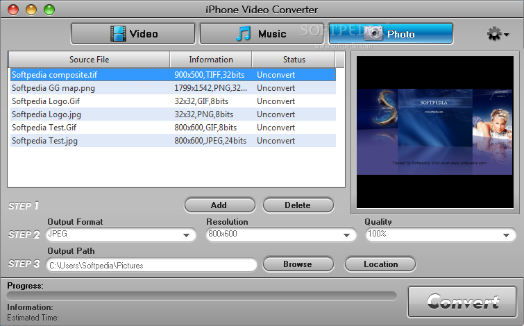Select file Softpedia Test.Gif
This screenshot has height=326, width=524.
pyautogui.click(x=173, y=128)
